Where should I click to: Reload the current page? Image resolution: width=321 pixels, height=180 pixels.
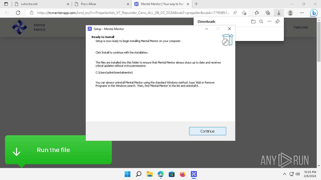click(18, 13)
